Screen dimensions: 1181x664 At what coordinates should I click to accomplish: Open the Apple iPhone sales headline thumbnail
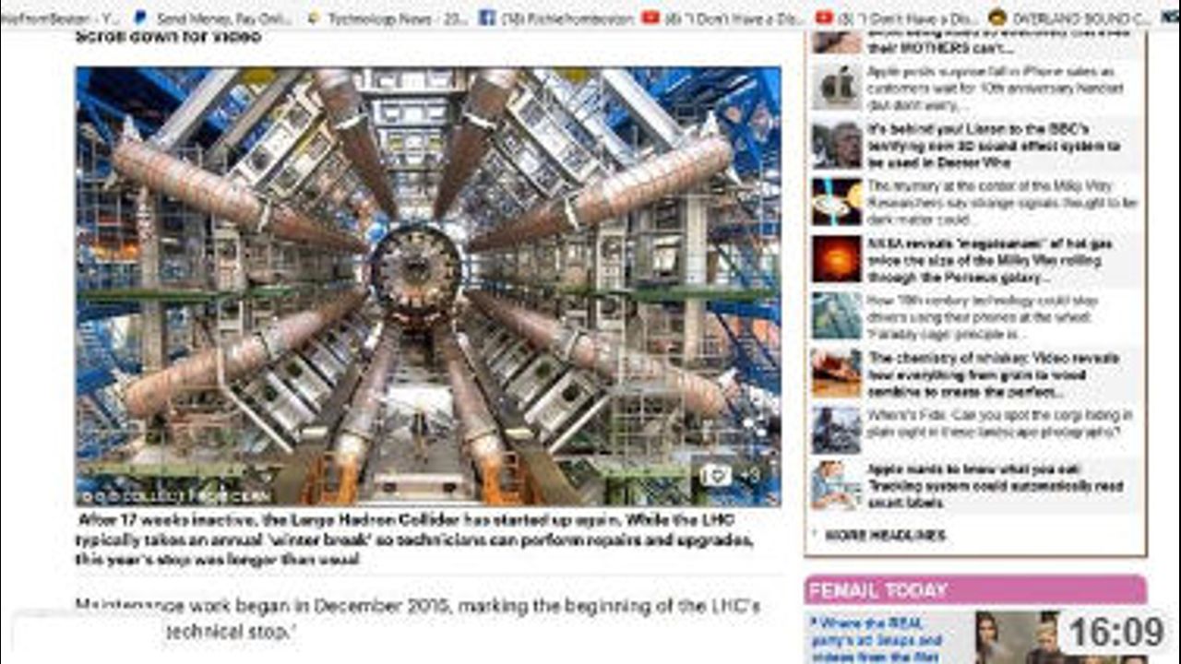(837, 87)
